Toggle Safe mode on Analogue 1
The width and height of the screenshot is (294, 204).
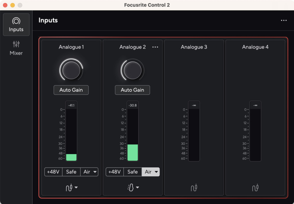point(71,172)
